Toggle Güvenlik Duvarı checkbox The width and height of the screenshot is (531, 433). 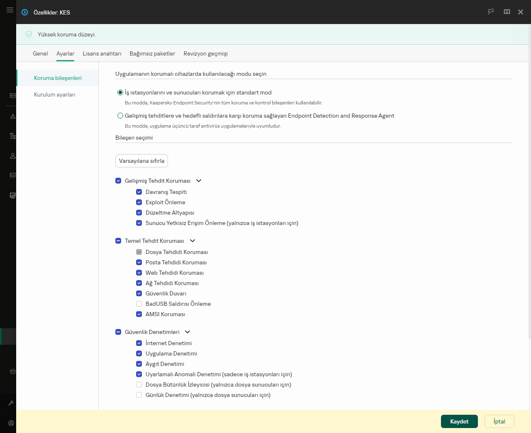(139, 293)
